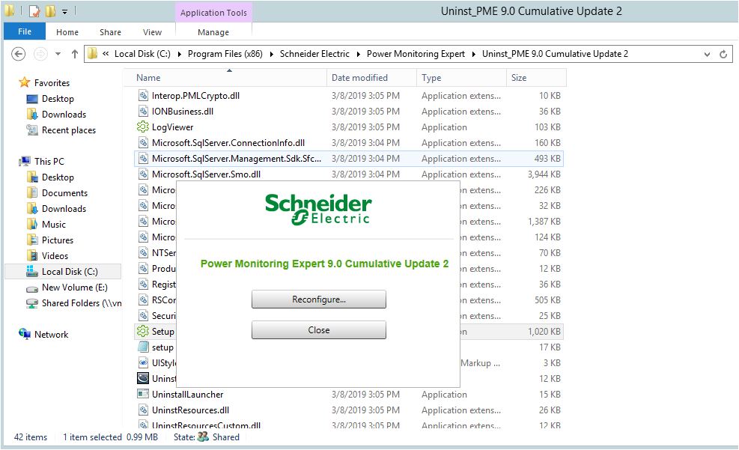739x450 pixels.
Task: Click Schneider Electric breadcrumb
Action: 314,54
